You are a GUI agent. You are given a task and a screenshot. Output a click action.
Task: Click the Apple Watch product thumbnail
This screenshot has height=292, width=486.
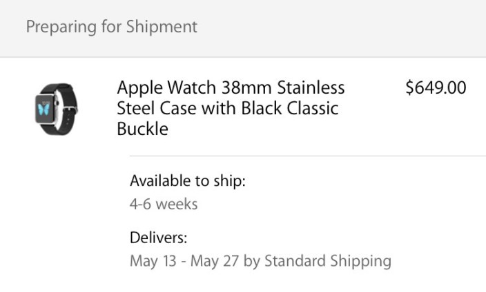(x=56, y=109)
